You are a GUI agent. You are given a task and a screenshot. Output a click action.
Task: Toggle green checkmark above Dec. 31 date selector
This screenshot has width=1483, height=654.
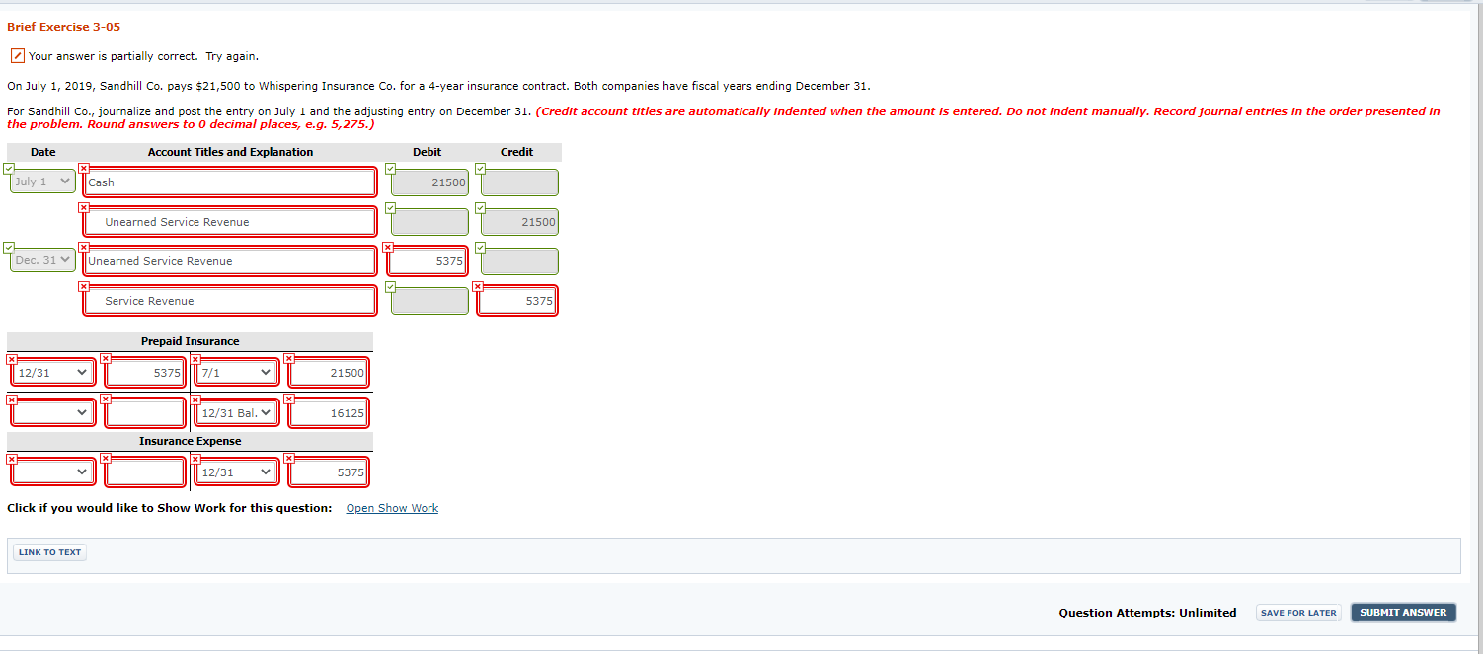point(9,247)
